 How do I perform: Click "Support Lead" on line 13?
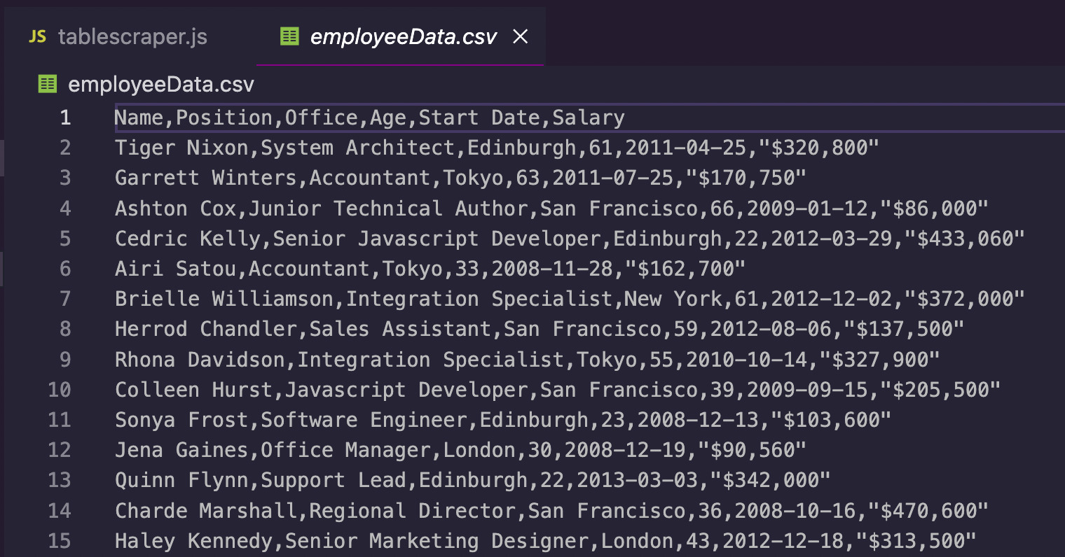pos(334,480)
